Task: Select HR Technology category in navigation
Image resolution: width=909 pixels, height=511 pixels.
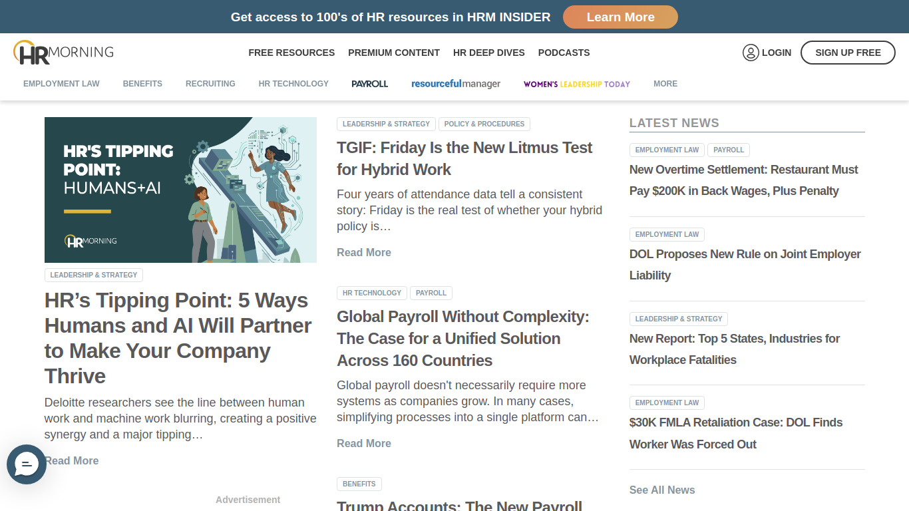Action: point(293,84)
